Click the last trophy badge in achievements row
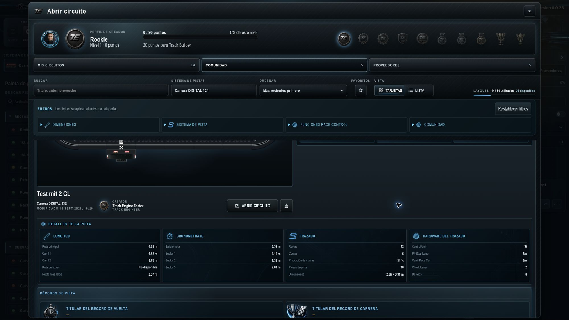The image size is (569, 320). point(520,38)
